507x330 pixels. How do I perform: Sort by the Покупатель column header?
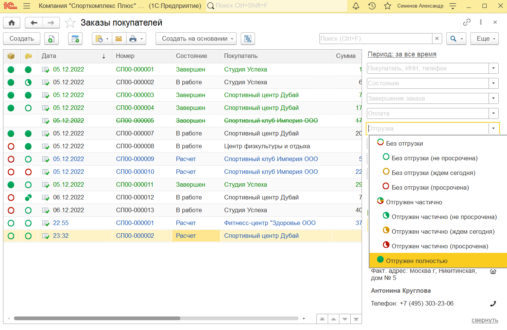pyautogui.click(x=276, y=56)
